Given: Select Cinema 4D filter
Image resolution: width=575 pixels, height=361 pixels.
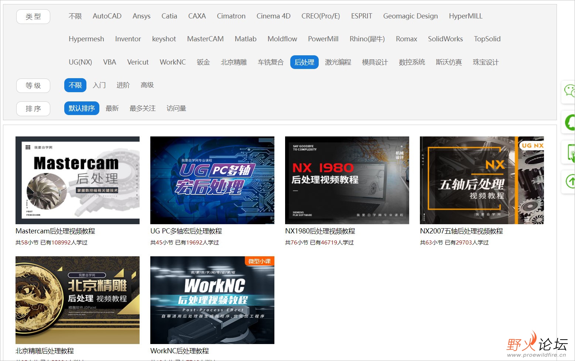Looking at the screenshot, I should 273,16.
